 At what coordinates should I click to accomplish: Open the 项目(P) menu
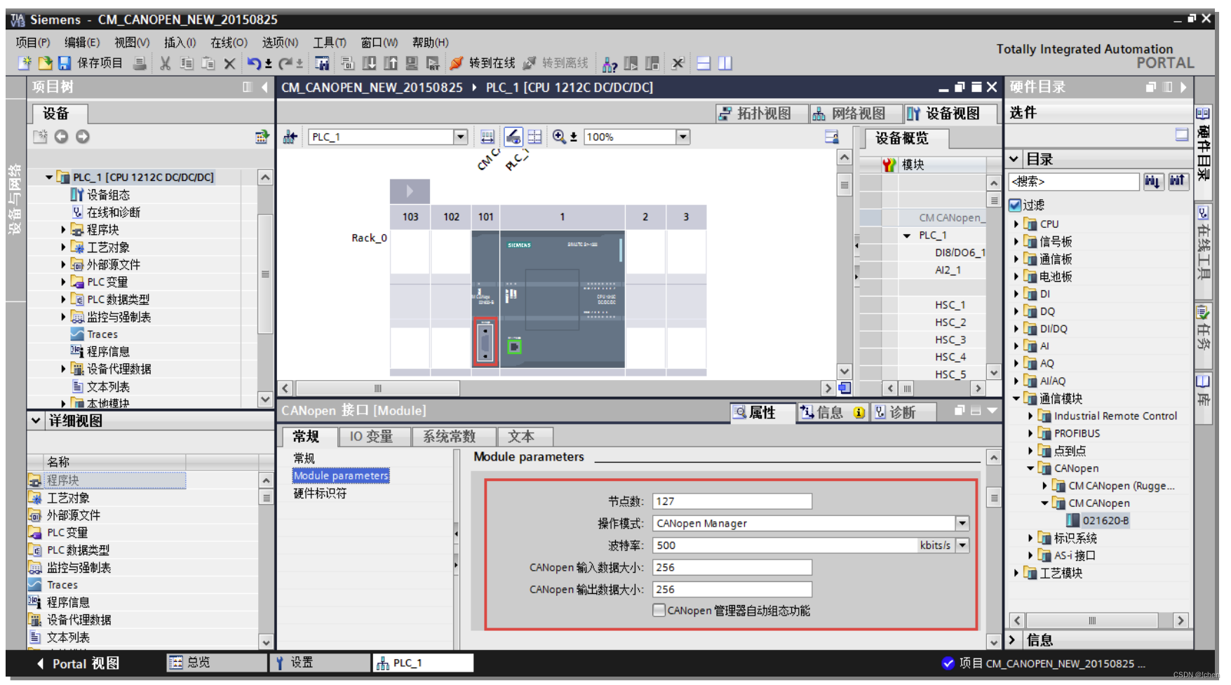pos(33,43)
